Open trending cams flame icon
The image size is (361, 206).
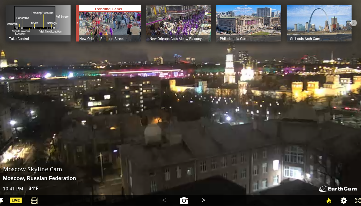coord(329,200)
